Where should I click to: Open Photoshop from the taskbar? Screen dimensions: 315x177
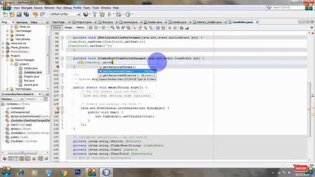pos(78,172)
